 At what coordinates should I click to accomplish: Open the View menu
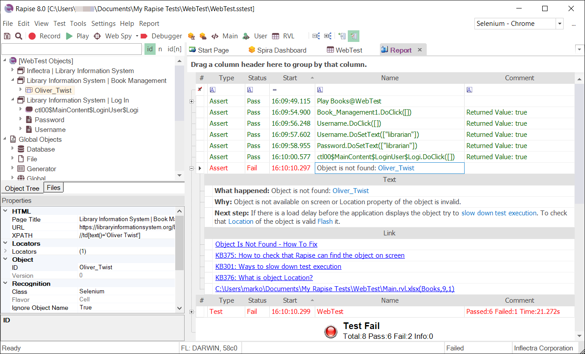41,24
